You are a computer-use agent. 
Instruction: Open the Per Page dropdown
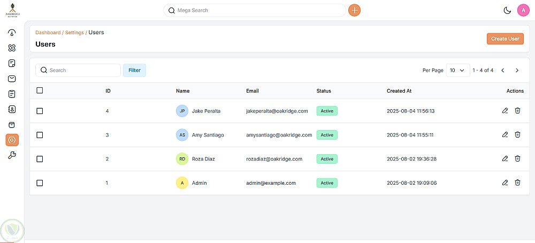(x=456, y=70)
